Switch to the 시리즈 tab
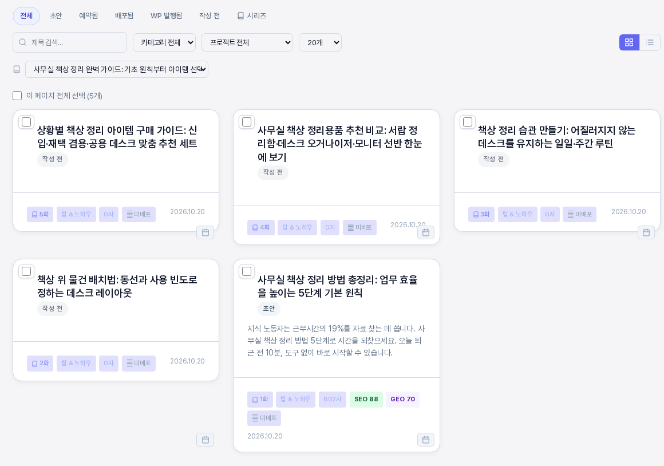The width and height of the screenshot is (664, 466). tap(252, 15)
